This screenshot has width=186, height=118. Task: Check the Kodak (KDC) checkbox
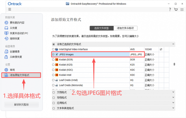click(x=53, y=70)
